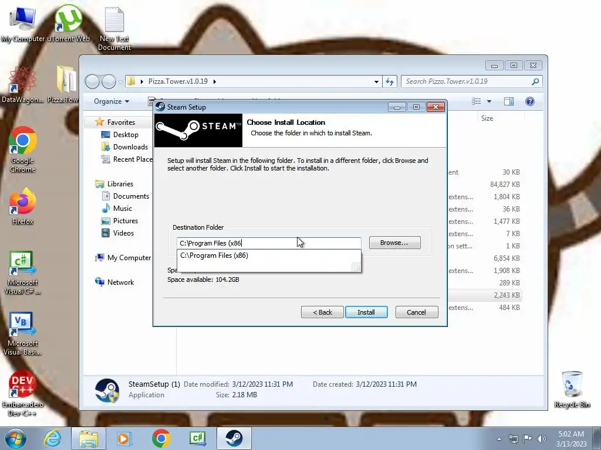Image resolution: width=601 pixels, height=450 pixels.
Task: Click the change view icon in Explorer
Action: click(x=477, y=101)
